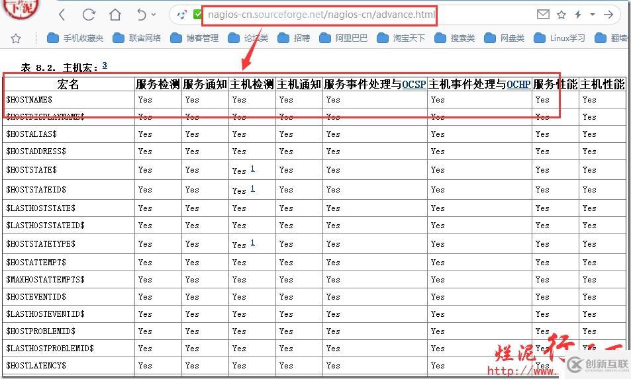631x379 pixels.
Task: Reload the current page
Action: [x=89, y=15]
